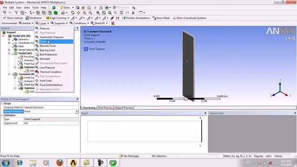Open the Inertial dropdown menu
297x167 pixels.
coord(26,23)
